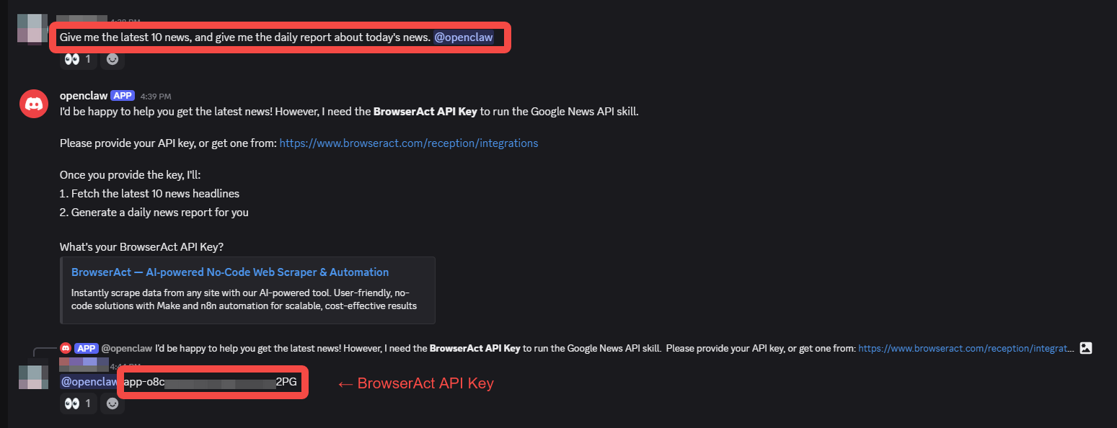Click the APP badge in the reply preview
Screen dimensions: 1117x428
[86, 348]
